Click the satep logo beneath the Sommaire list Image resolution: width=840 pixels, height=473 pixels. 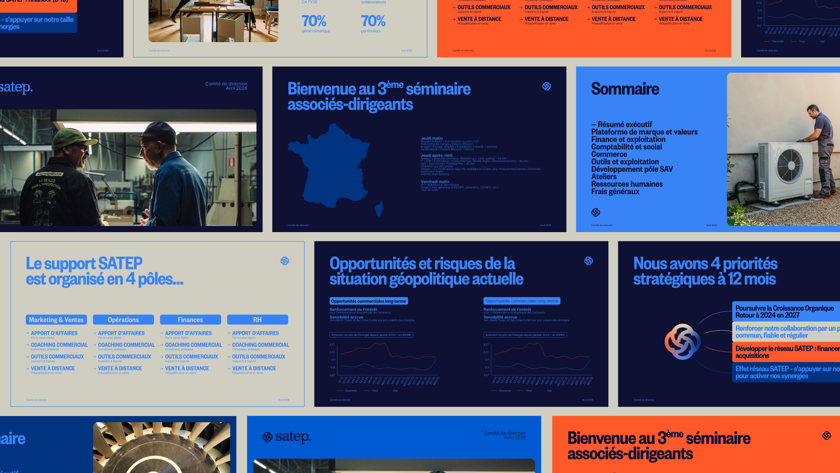(x=595, y=212)
